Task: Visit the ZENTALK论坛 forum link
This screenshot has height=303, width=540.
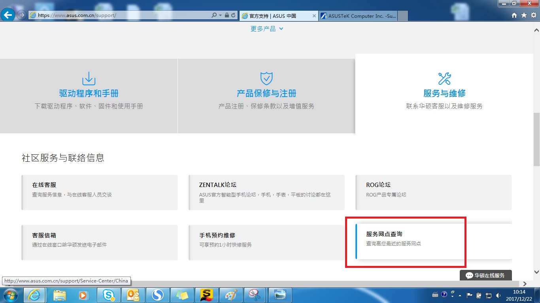Action: point(219,184)
